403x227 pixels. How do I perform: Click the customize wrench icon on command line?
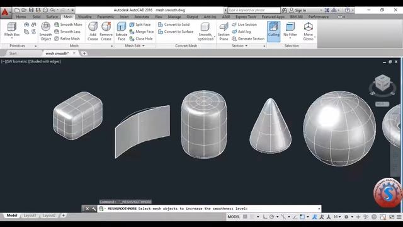click(94, 209)
